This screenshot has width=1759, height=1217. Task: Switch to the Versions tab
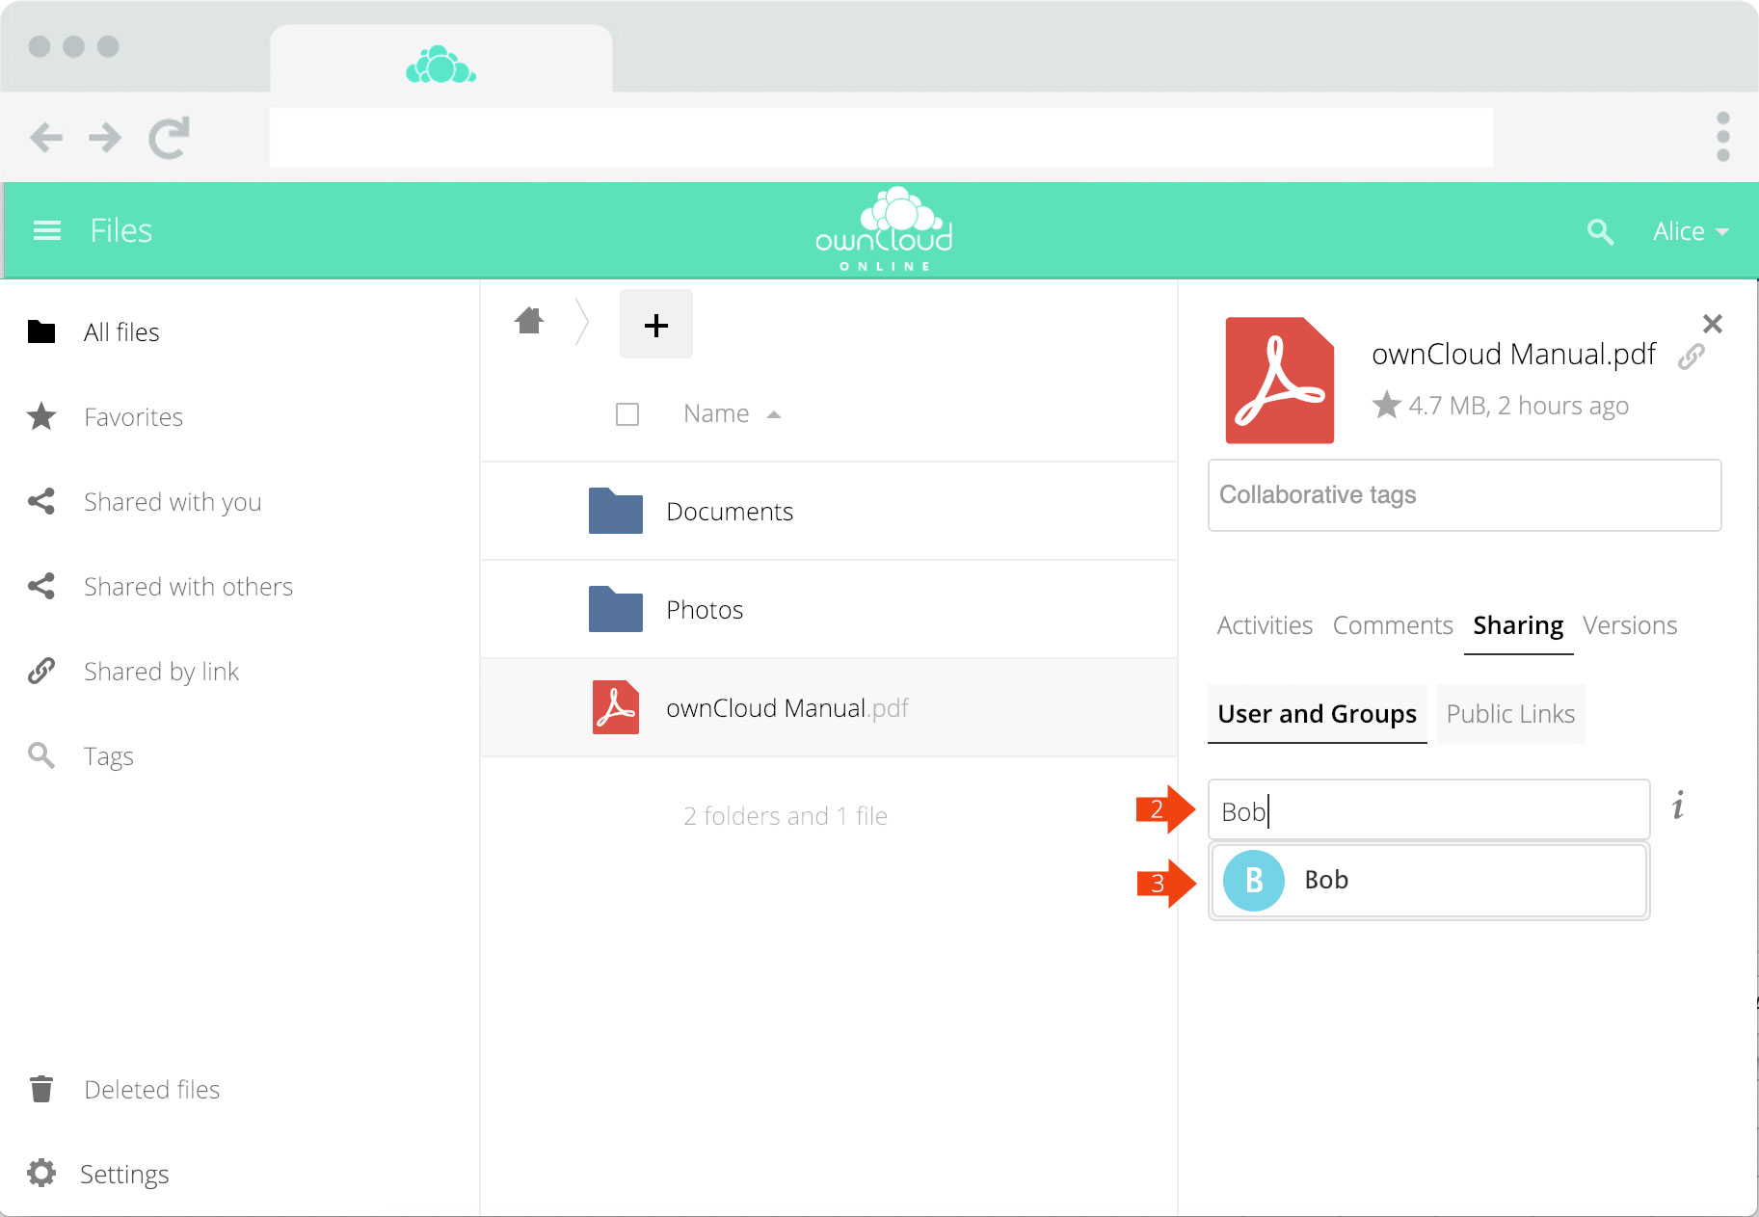tap(1629, 625)
